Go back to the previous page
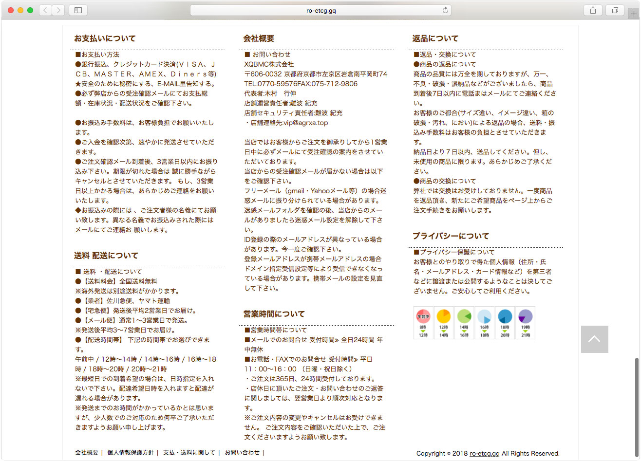The height and width of the screenshot is (461, 641). point(45,10)
